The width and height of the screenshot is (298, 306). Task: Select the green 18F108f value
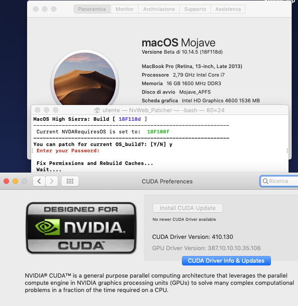(158, 132)
